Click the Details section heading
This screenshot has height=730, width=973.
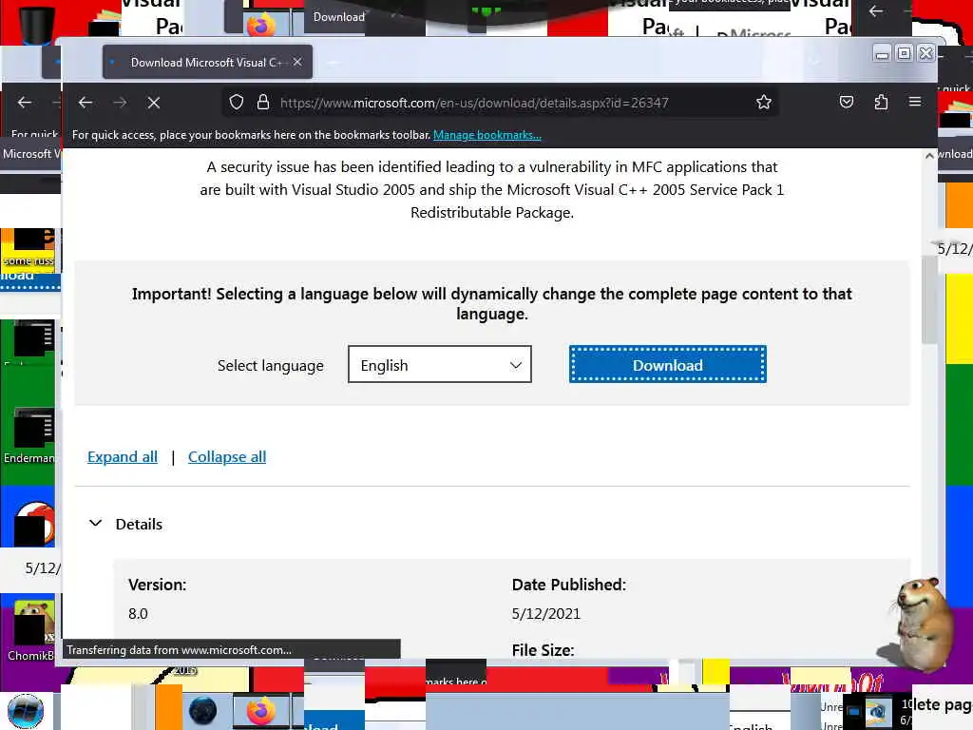tap(139, 524)
